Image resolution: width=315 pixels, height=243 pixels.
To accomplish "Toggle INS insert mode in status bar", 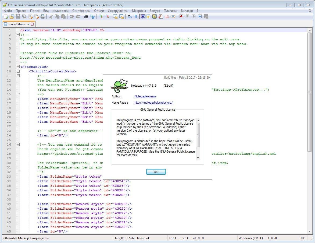I will [303, 238].
